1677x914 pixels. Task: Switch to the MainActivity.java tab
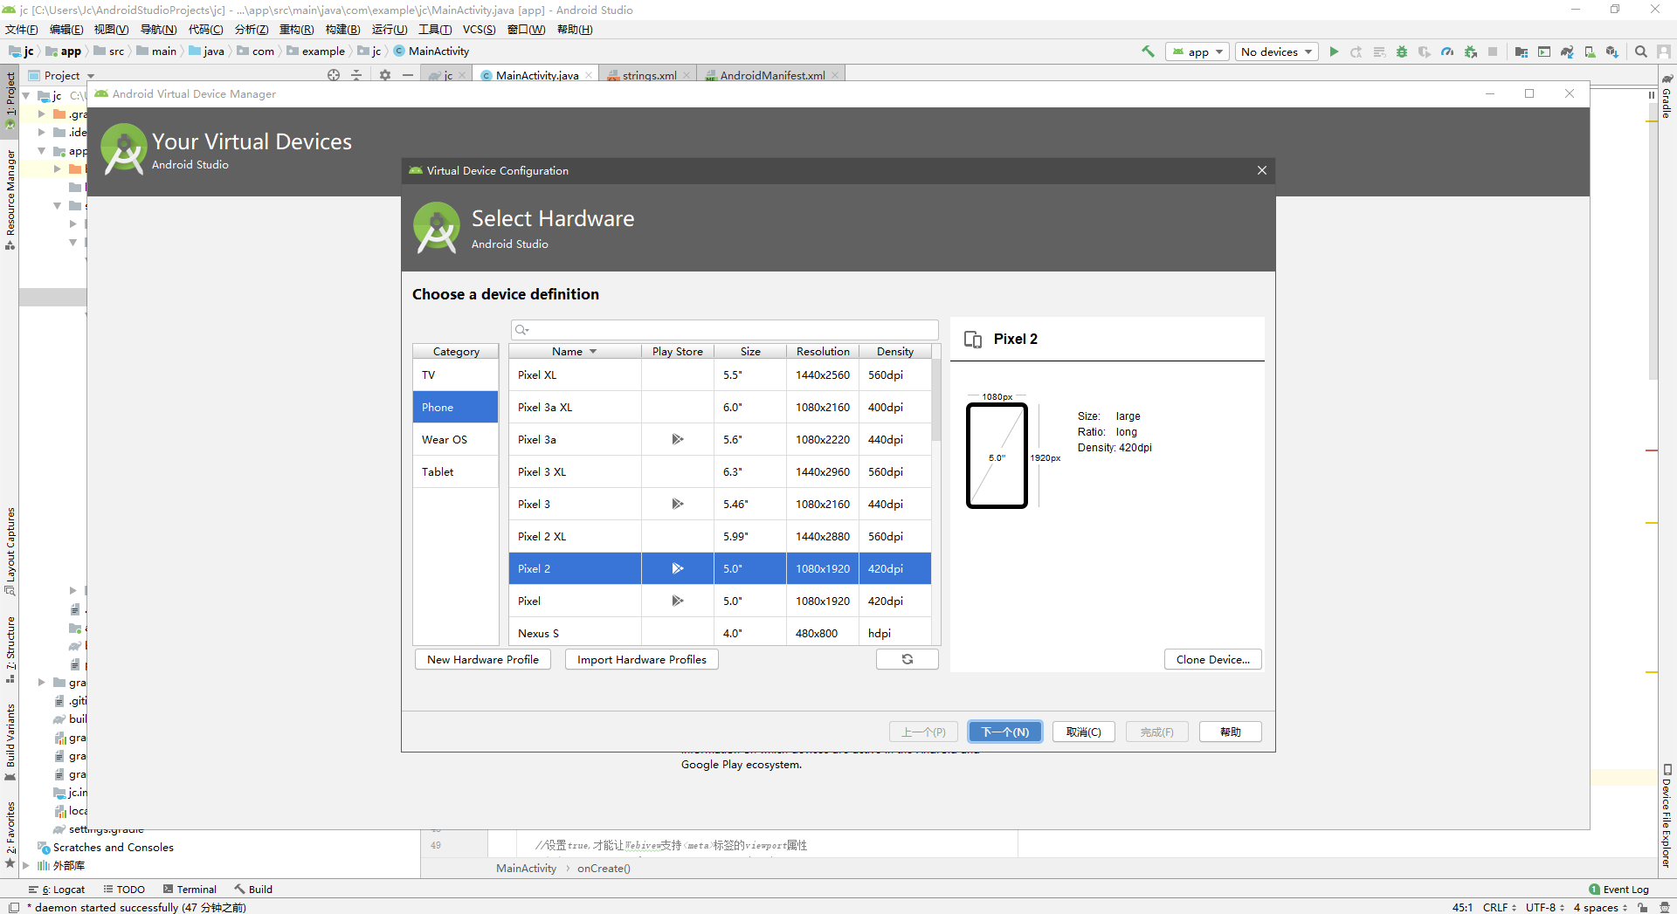[x=537, y=75]
